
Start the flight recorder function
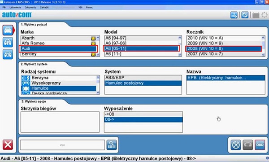point(236,145)
